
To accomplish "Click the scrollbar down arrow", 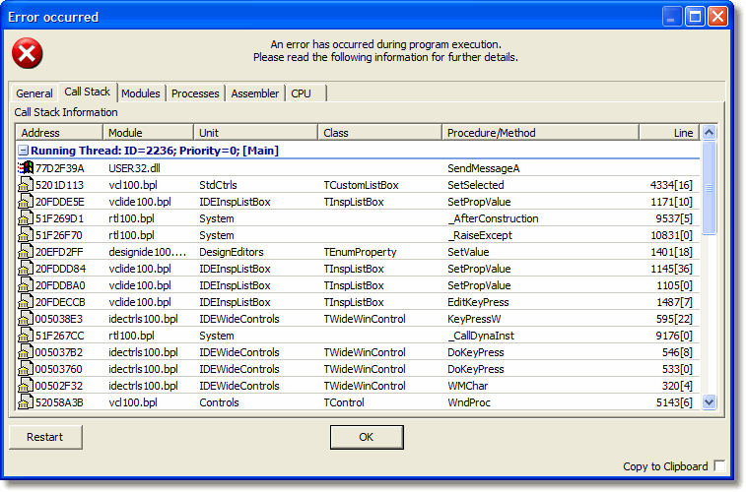I will coord(709,402).
